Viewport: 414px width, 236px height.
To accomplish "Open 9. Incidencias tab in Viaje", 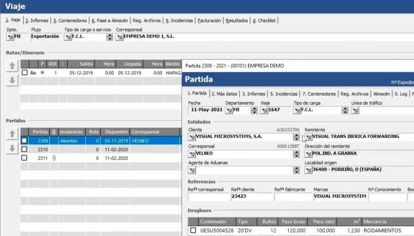I will 179,21.
